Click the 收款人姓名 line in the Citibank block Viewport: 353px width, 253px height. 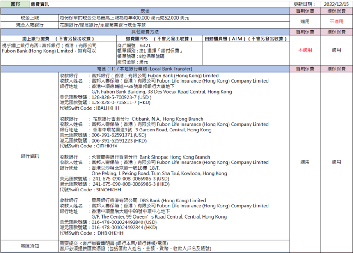[x=164, y=124]
